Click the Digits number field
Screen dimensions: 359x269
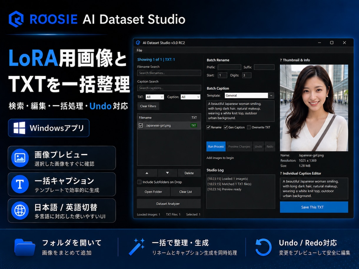coord(247,75)
